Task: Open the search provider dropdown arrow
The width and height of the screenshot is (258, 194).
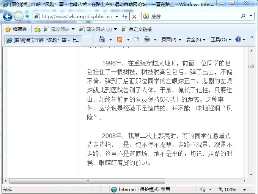Action: click(251, 16)
